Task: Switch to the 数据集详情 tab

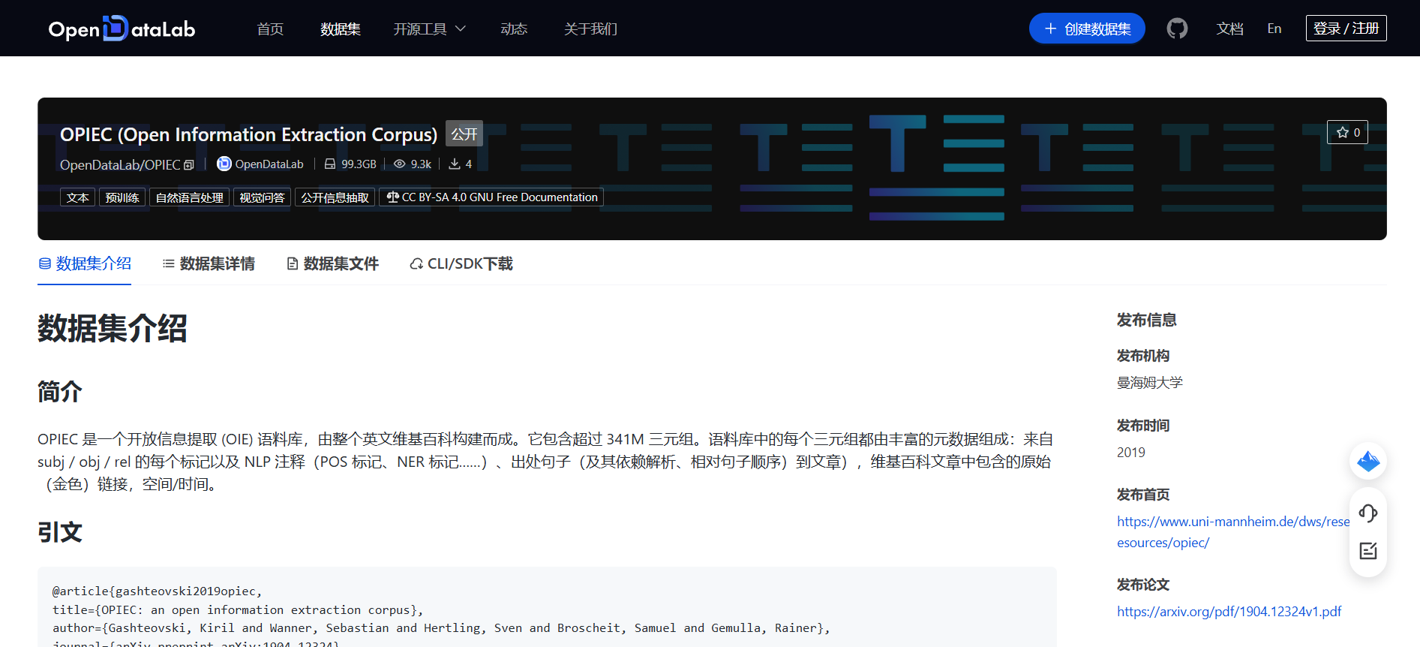Action: pos(209,263)
